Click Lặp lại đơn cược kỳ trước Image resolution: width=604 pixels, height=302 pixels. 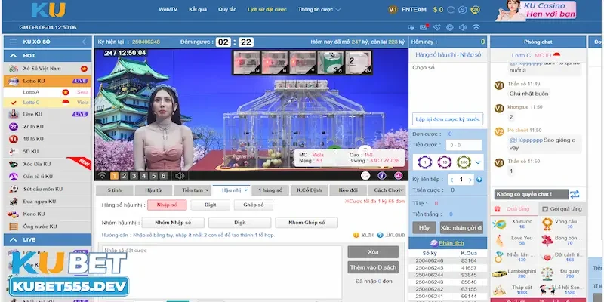448,119
